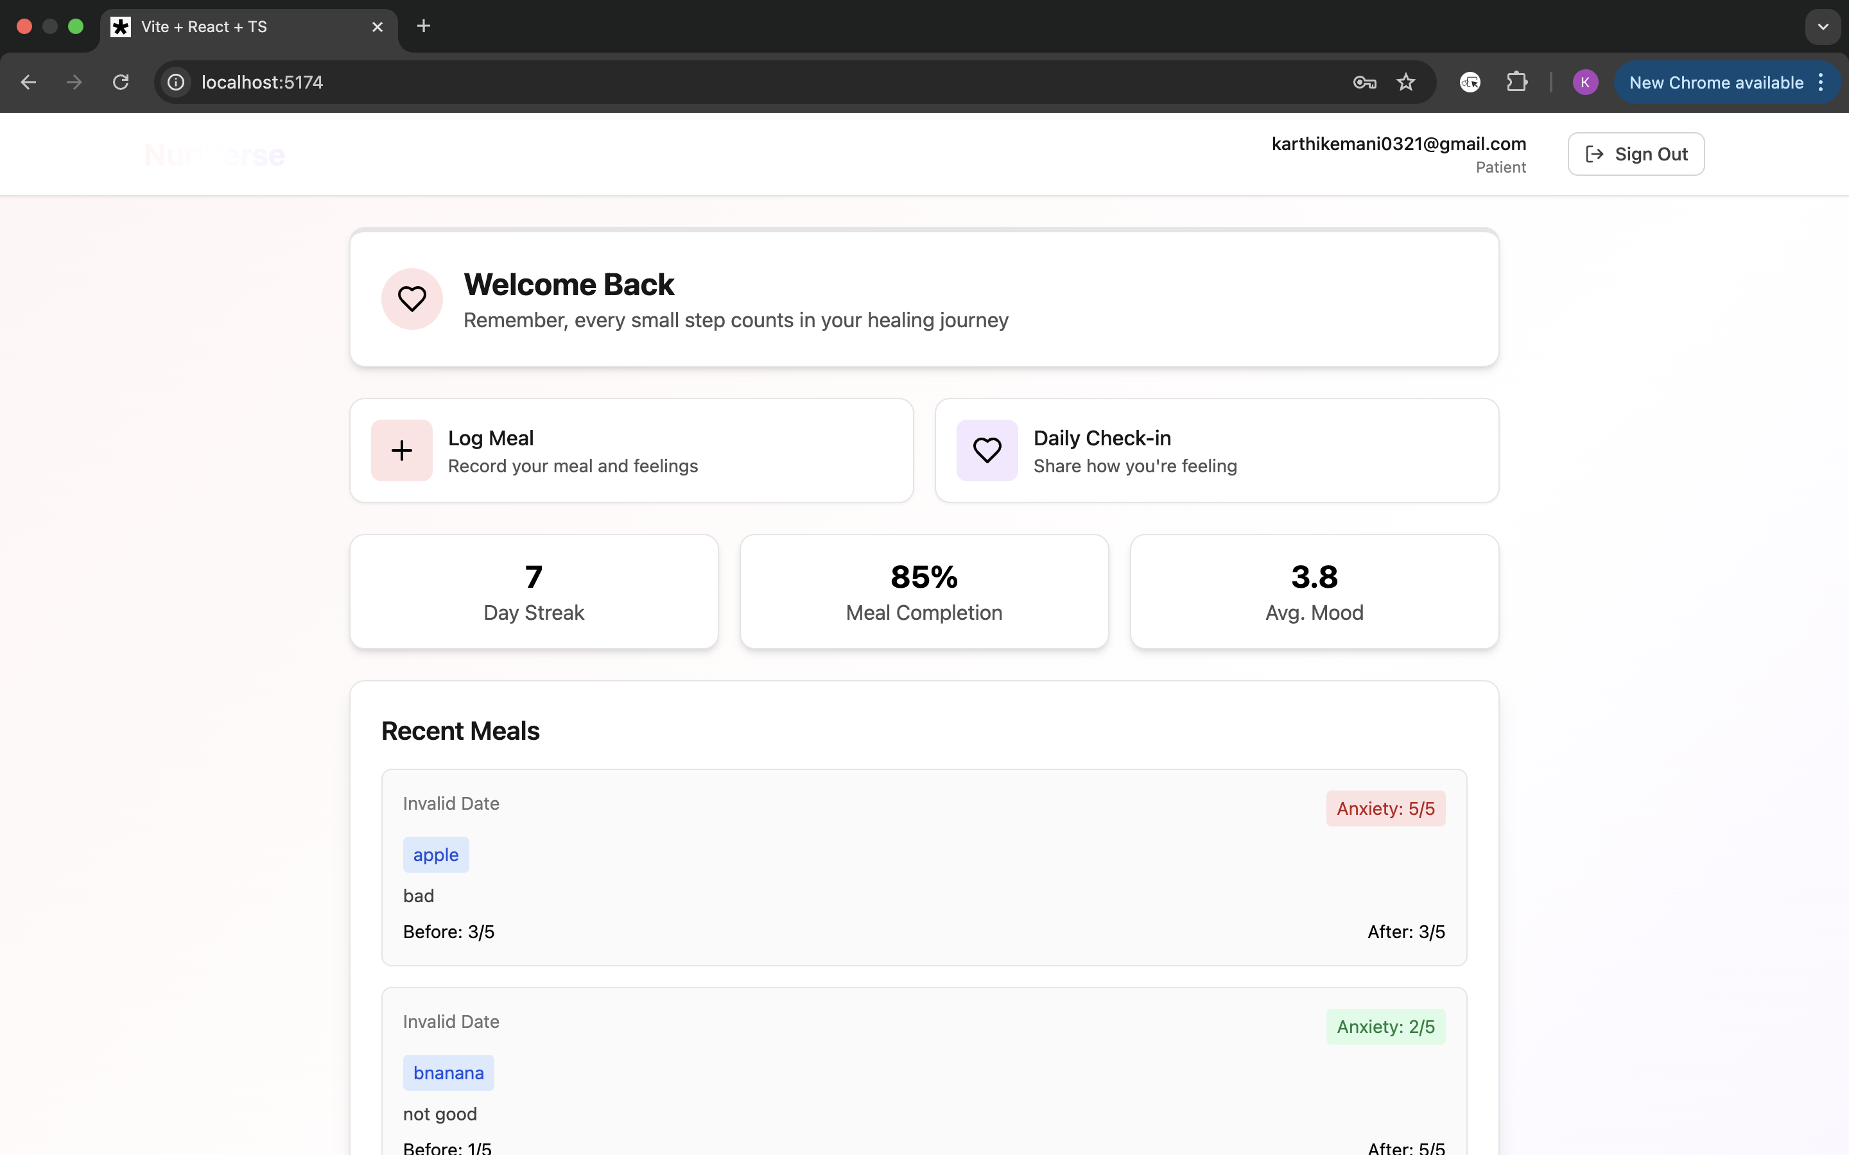This screenshot has width=1849, height=1155.
Task: Select the Vite + React + TS tab
Action: pos(229,27)
